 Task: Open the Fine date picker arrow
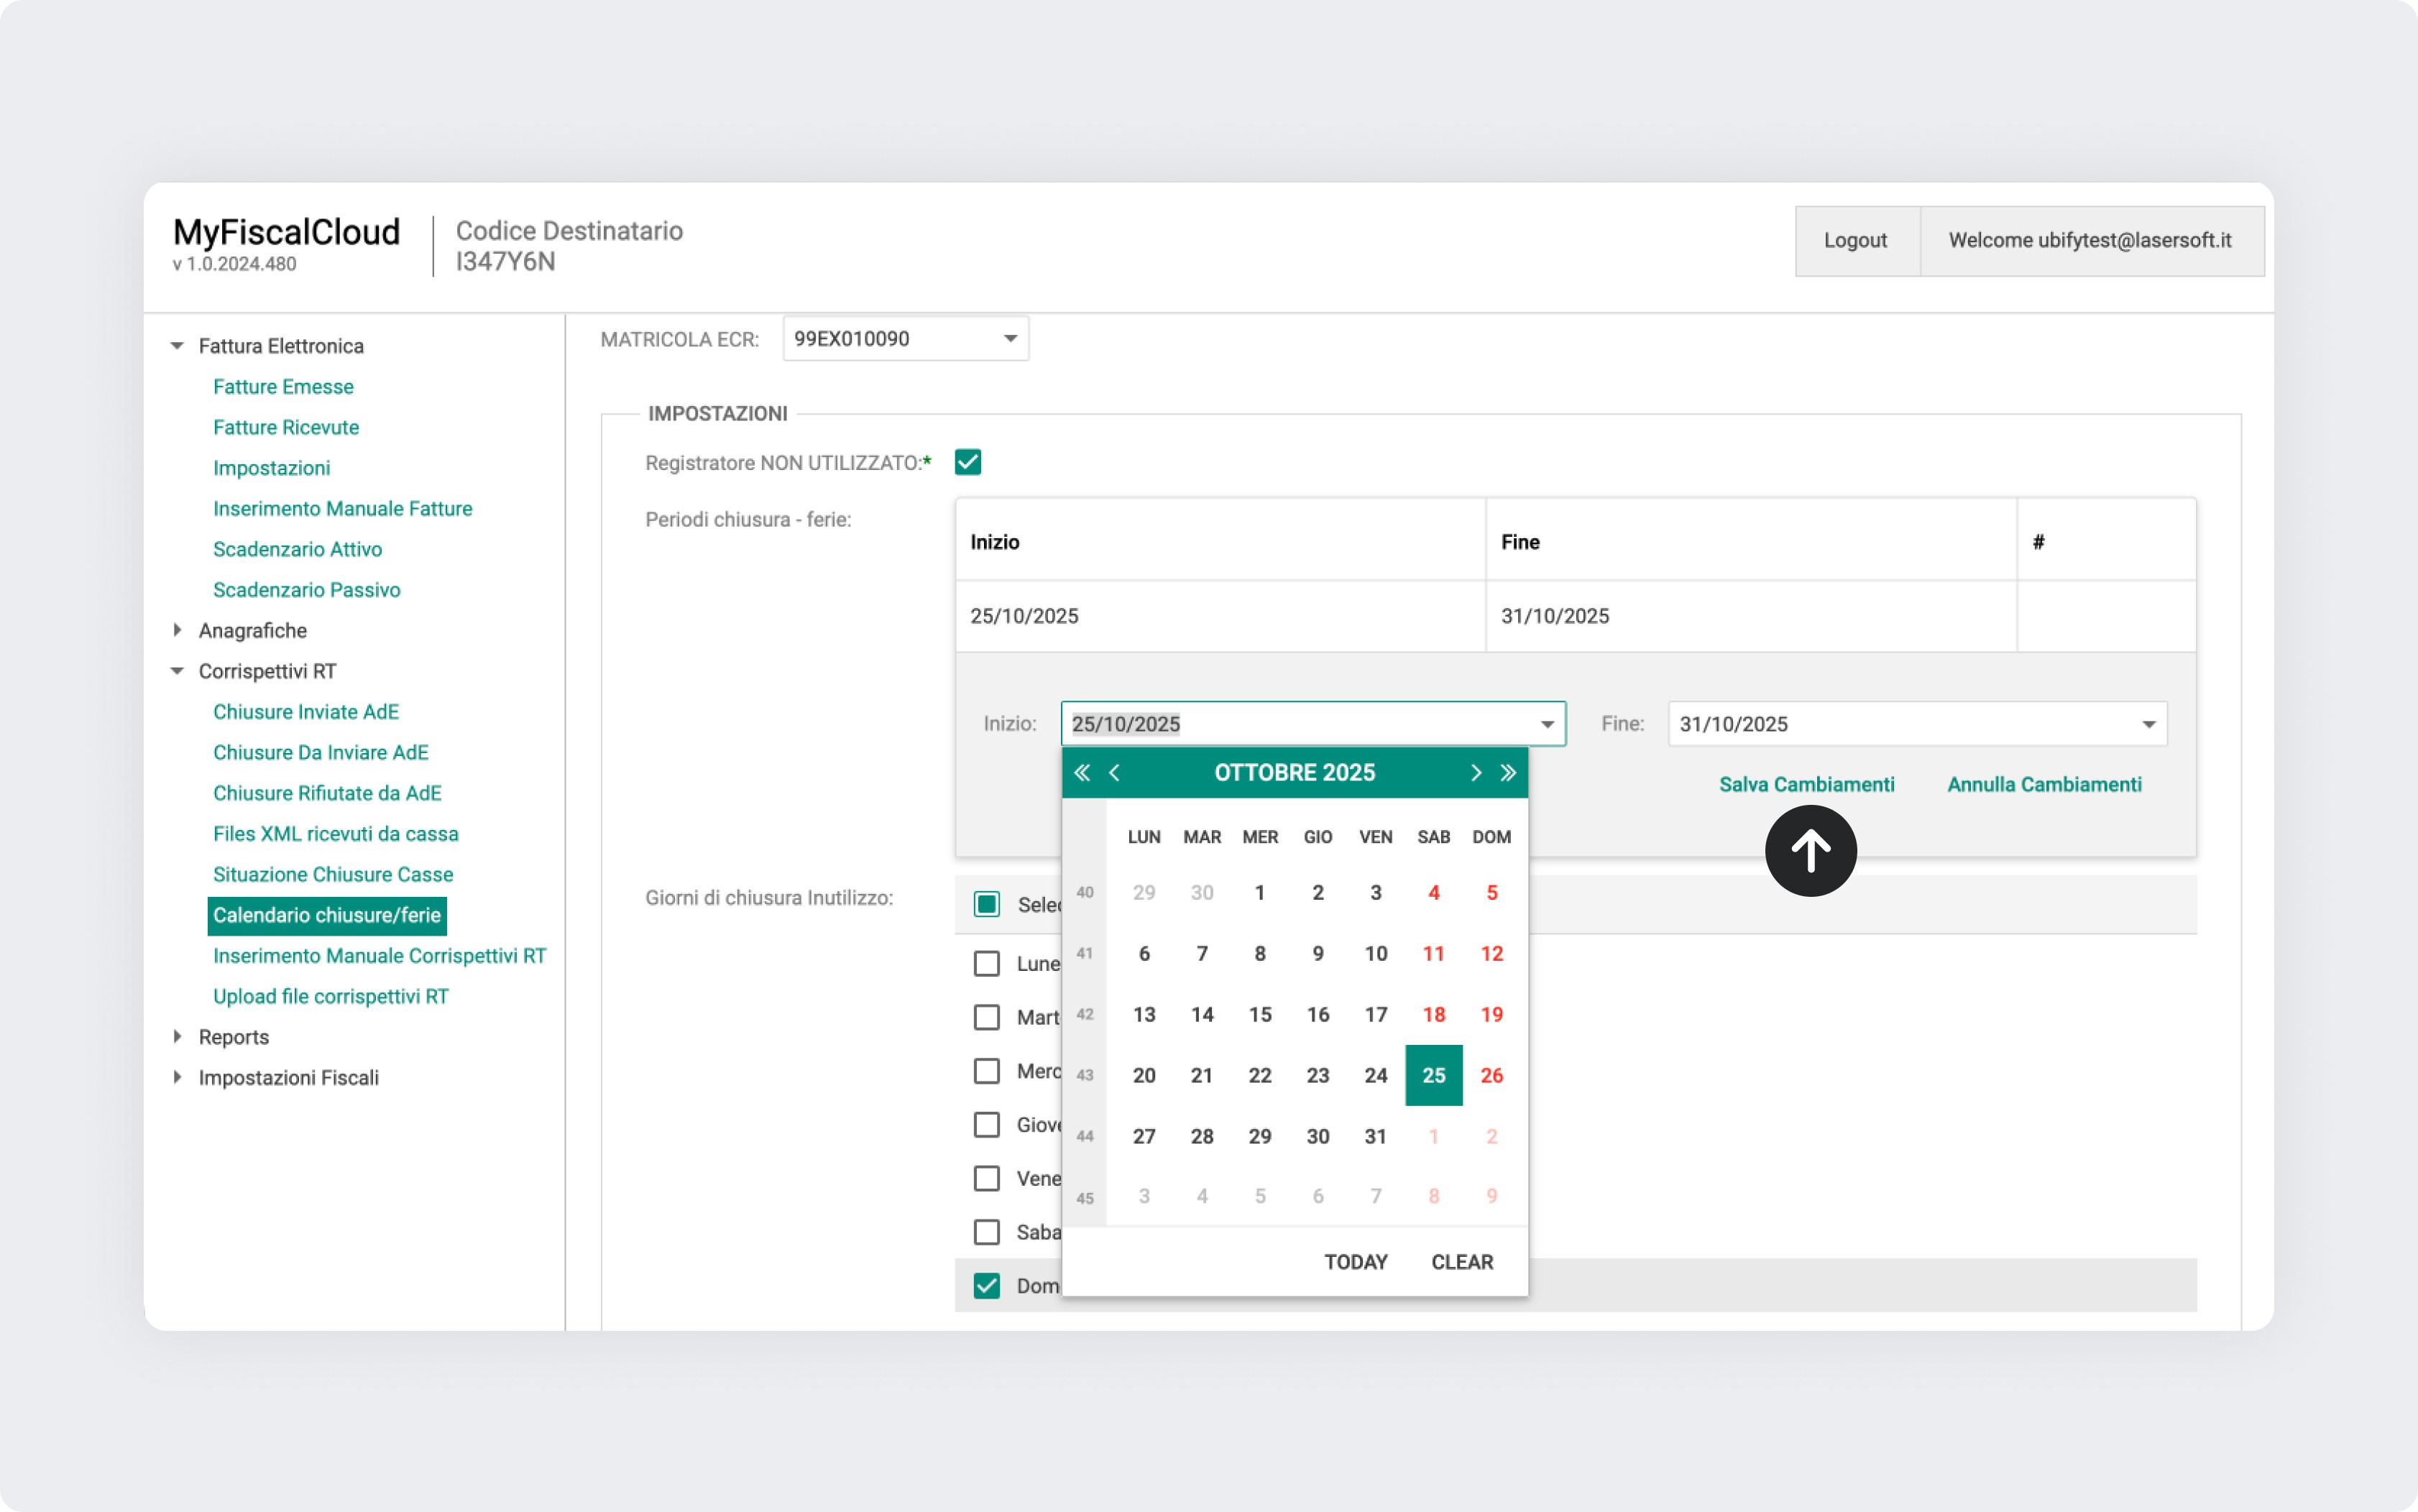pyautogui.click(x=2148, y=724)
